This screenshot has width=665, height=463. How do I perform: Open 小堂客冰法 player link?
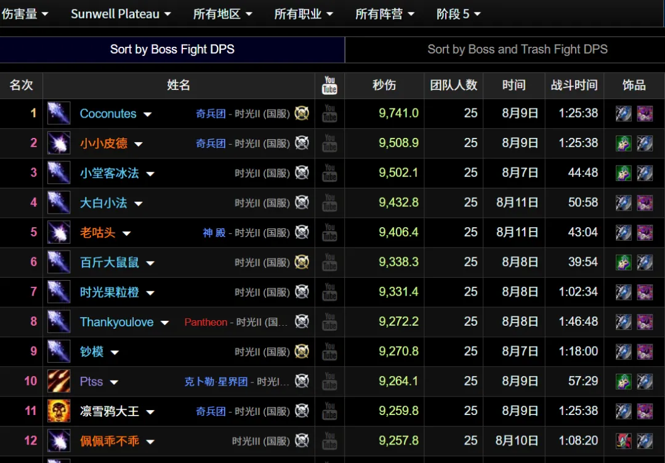[110, 173]
